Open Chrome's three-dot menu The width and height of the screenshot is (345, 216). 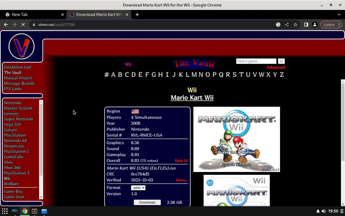pyautogui.click(x=339, y=25)
